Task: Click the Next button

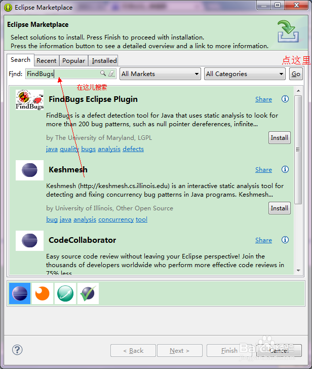Action: (x=180, y=351)
